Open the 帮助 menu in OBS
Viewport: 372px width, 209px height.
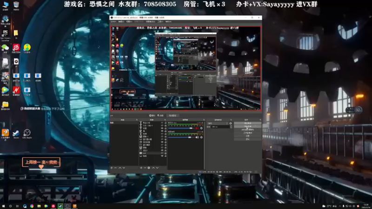168,21
